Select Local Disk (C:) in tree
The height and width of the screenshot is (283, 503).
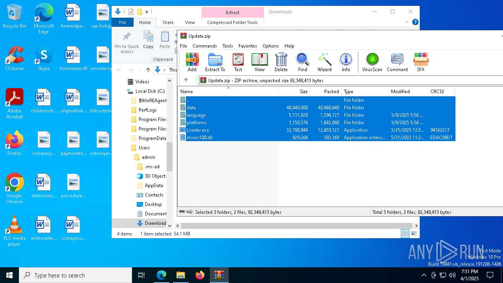(146, 91)
